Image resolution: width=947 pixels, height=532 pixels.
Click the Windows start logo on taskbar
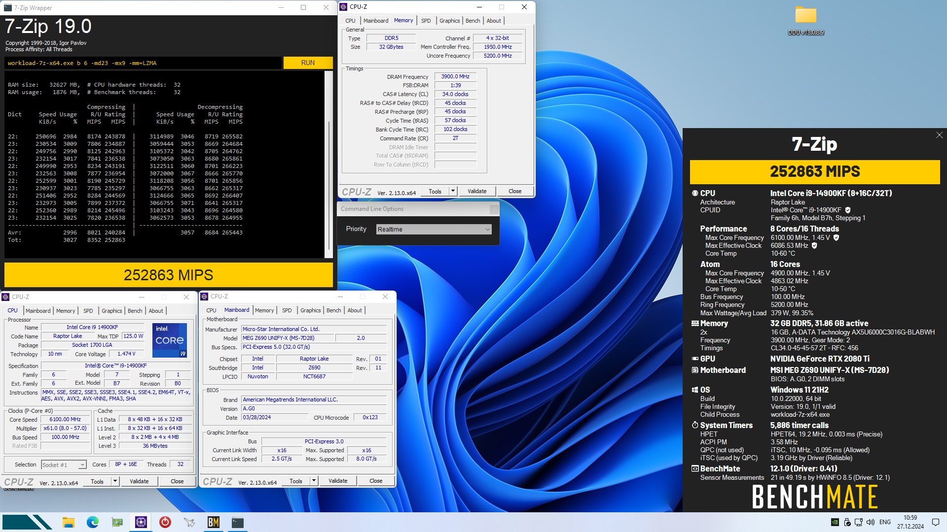pos(27,522)
